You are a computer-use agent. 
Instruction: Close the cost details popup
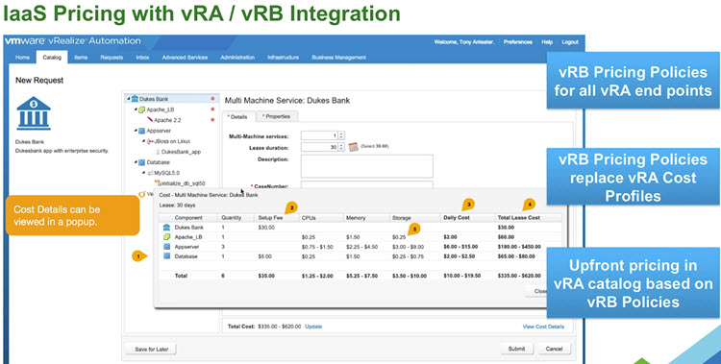click(x=537, y=291)
